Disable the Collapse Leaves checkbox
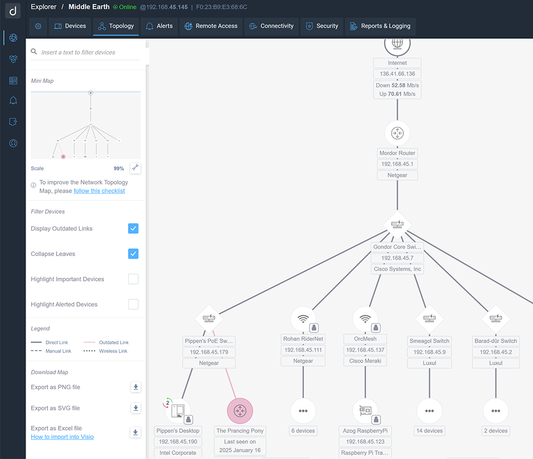 [133, 254]
